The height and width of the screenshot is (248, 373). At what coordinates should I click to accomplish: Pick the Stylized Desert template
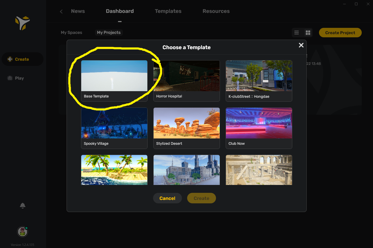[x=186, y=123]
